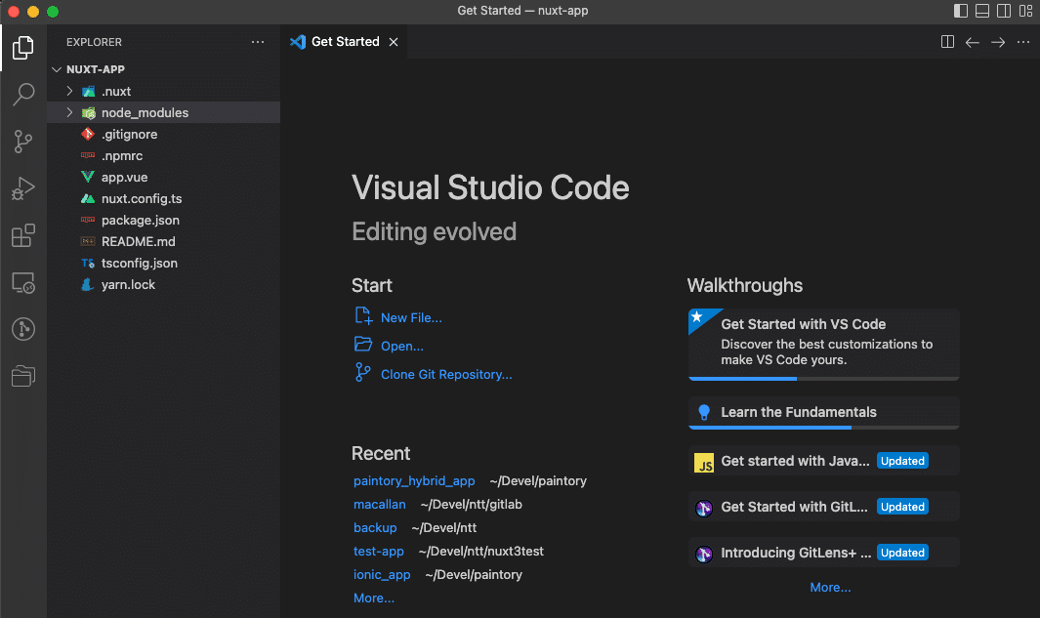The image size is (1040, 618).
Task: Open the yarn.lock file
Action: pyautogui.click(x=164, y=284)
